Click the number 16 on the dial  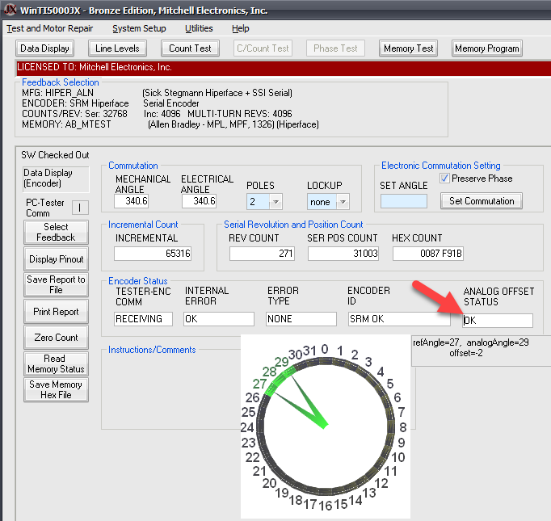point(326,505)
